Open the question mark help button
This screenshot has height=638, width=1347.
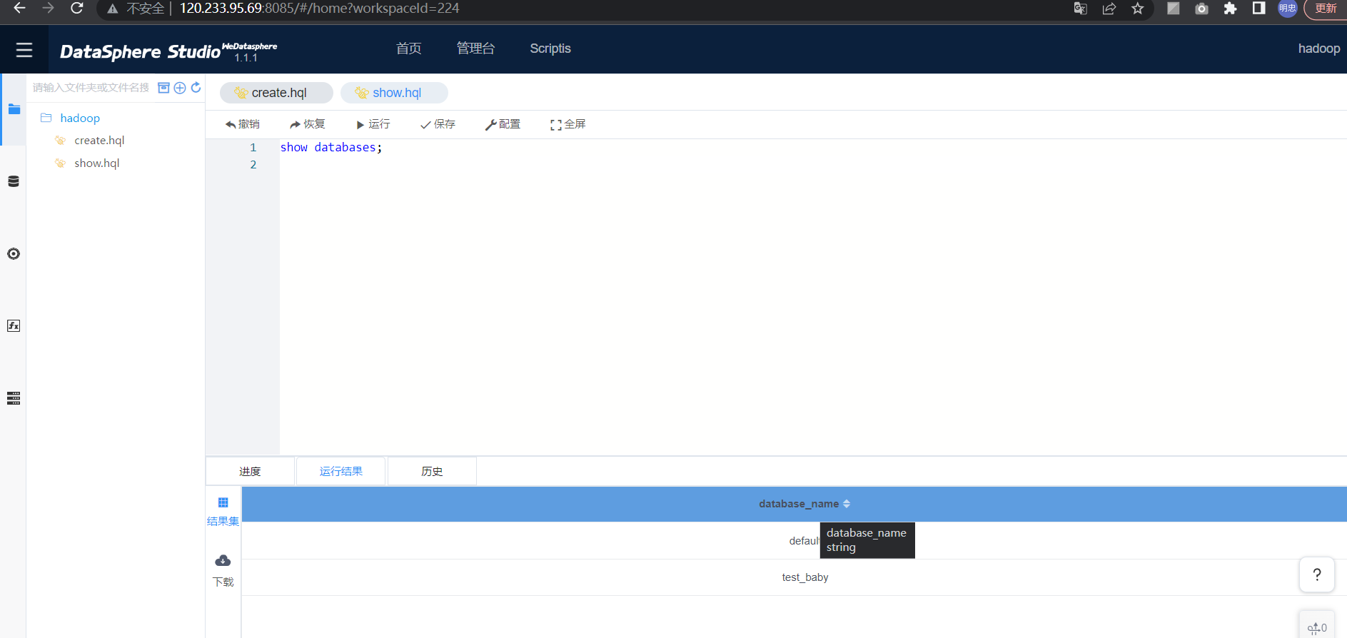tap(1317, 574)
